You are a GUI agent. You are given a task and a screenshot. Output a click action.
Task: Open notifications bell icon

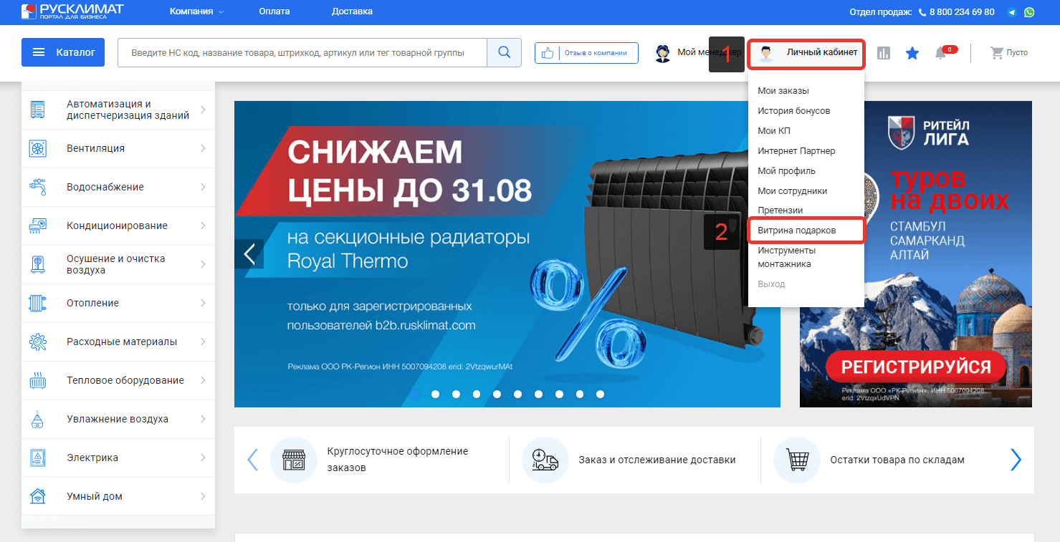(940, 53)
